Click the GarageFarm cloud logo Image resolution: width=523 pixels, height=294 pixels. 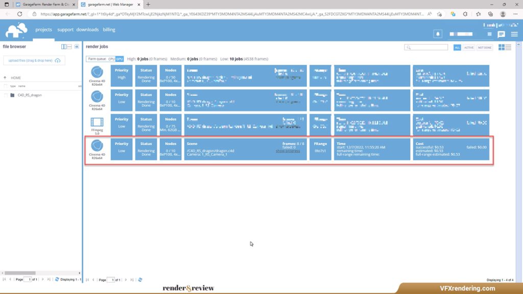[x=16, y=31]
